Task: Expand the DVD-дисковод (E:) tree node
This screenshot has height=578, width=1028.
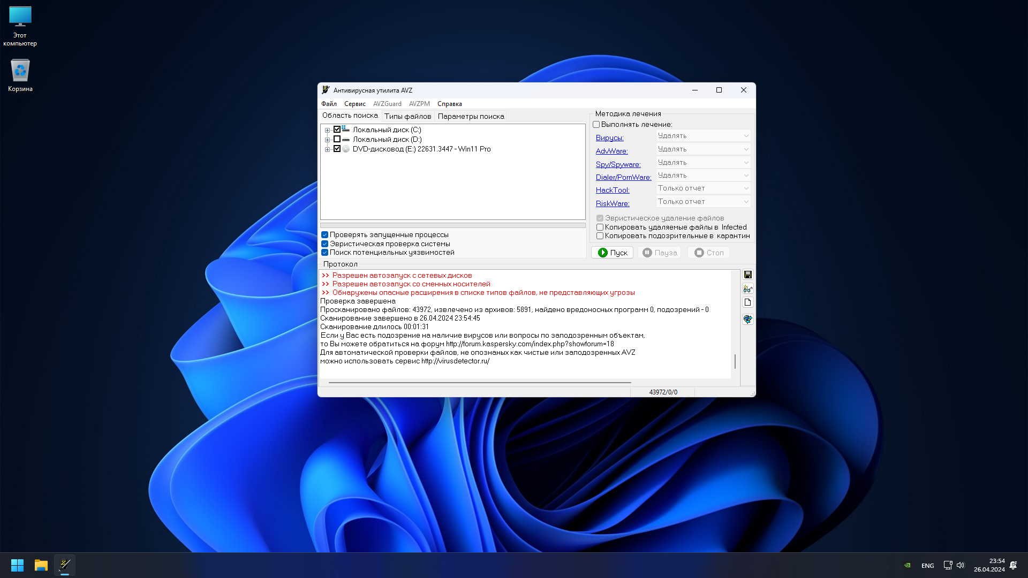Action: coord(327,149)
